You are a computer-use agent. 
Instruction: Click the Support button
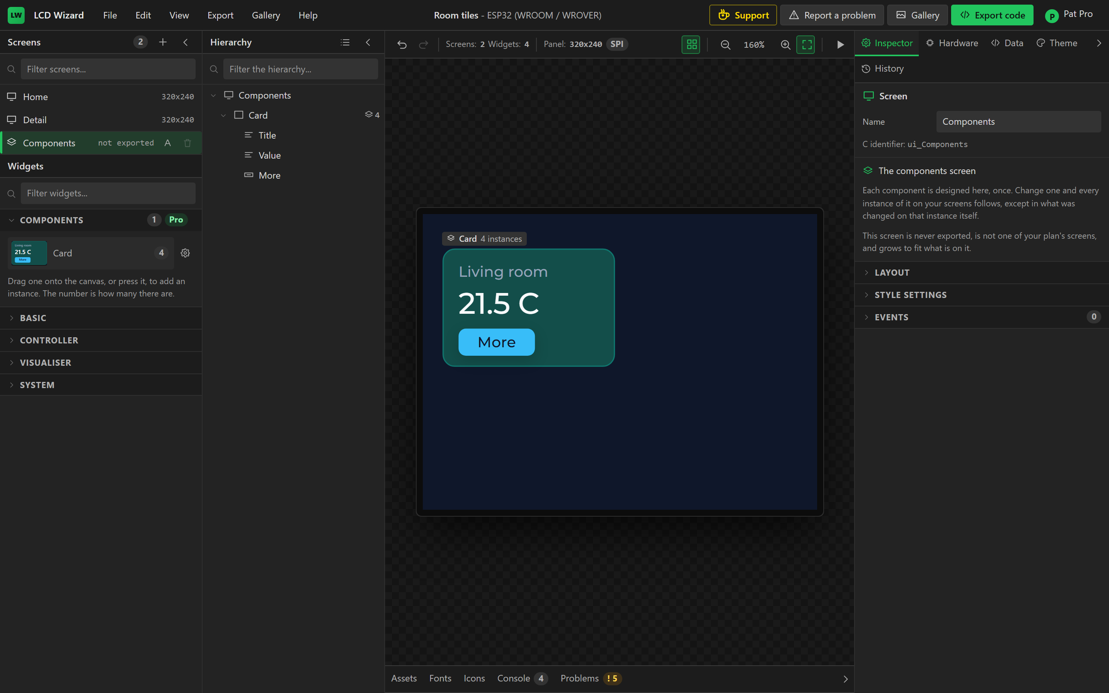click(743, 15)
